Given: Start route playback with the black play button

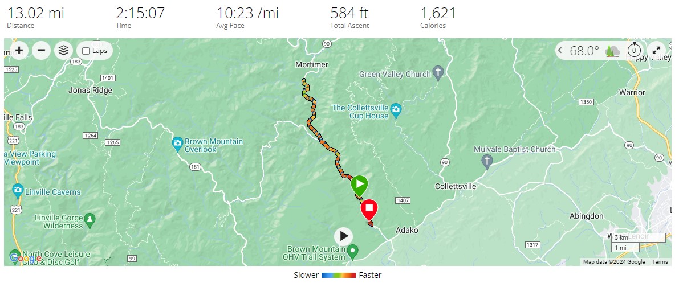Looking at the screenshot, I should (344, 236).
